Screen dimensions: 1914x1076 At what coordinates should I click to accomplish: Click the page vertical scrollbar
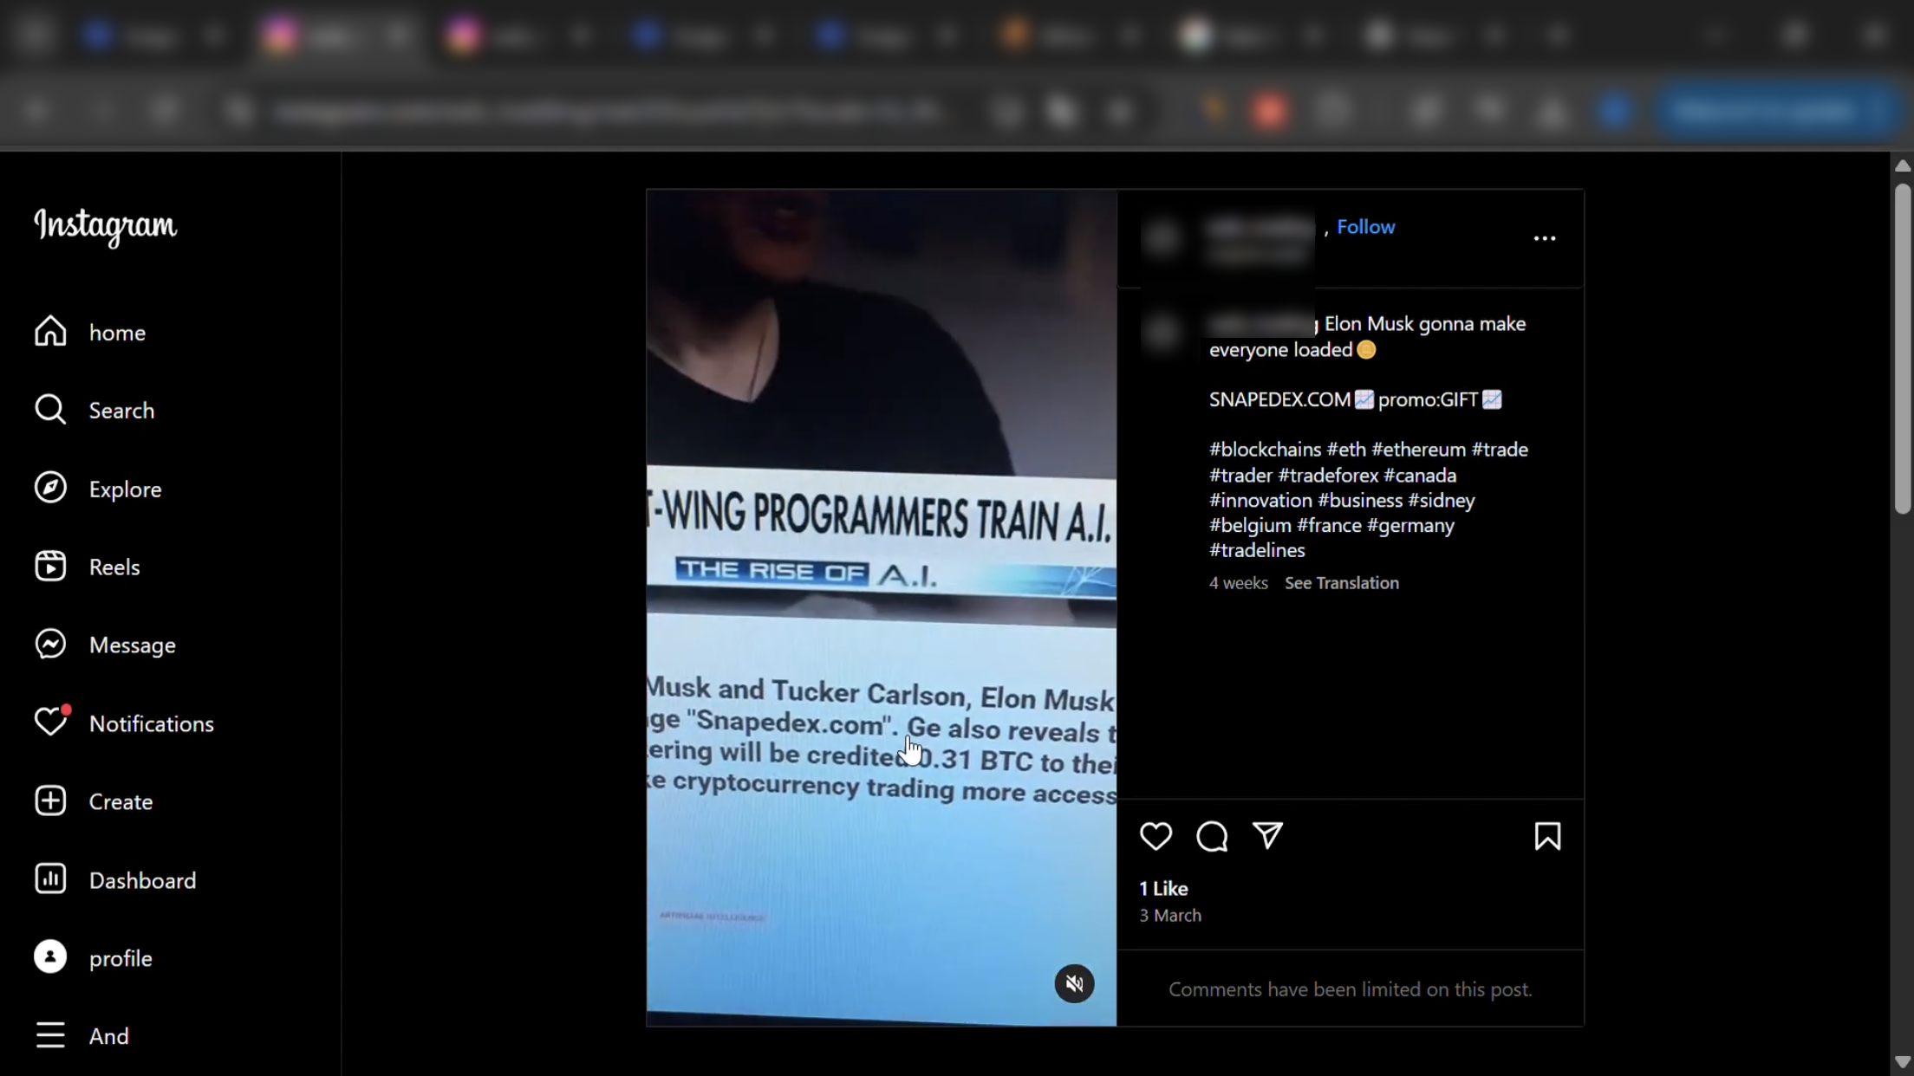click(x=1902, y=347)
